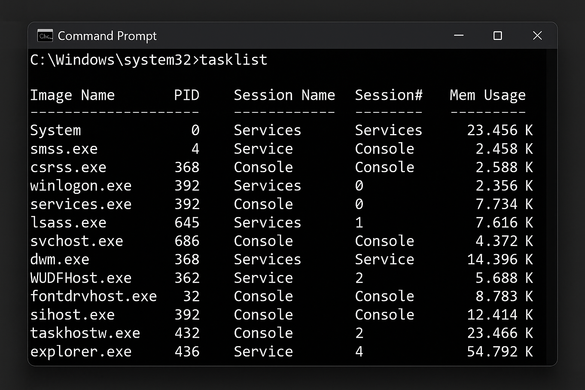Image resolution: width=585 pixels, height=390 pixels.
Task: Click the smss.exe entry
Action: pos(64,149)
